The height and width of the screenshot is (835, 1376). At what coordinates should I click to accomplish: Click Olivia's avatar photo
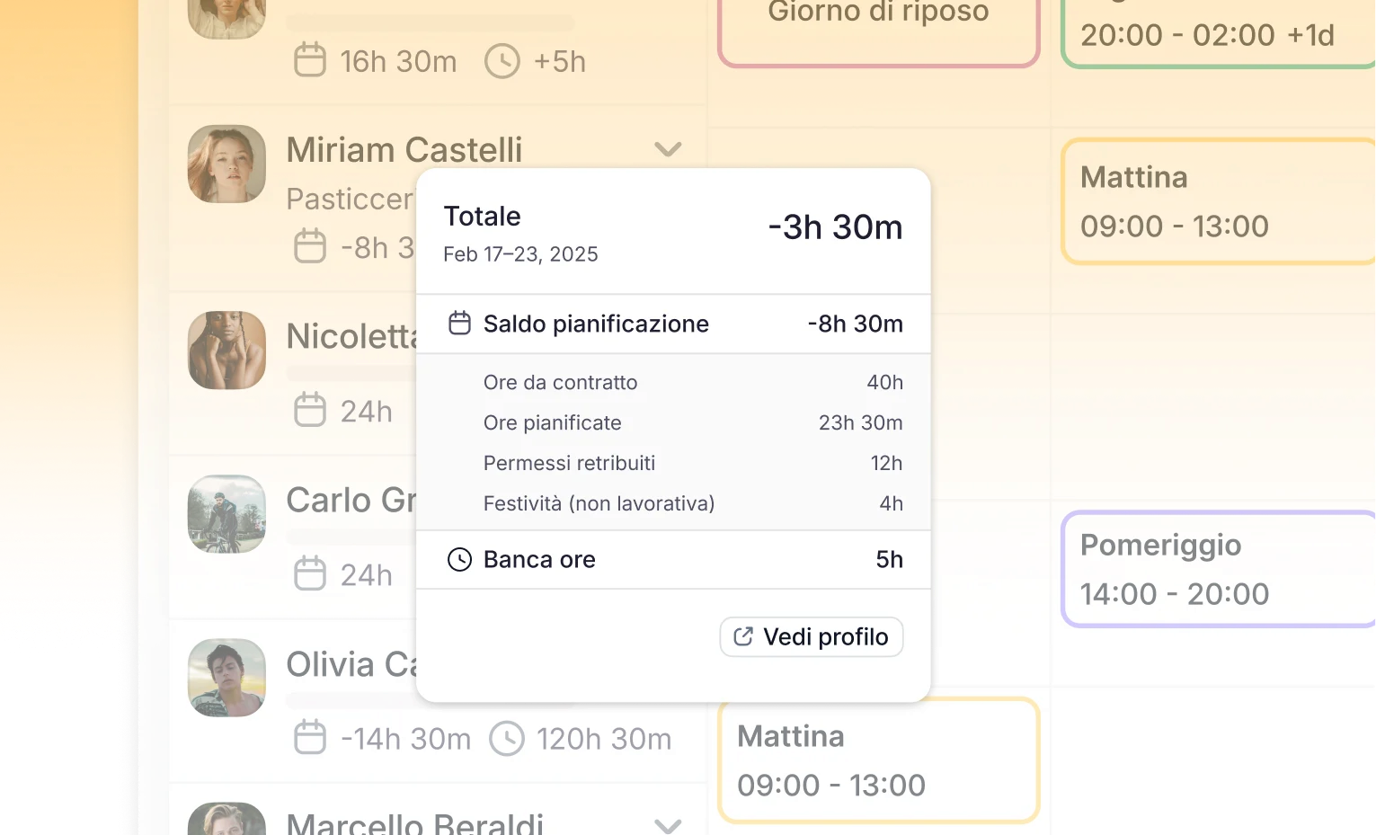(226, 678)
